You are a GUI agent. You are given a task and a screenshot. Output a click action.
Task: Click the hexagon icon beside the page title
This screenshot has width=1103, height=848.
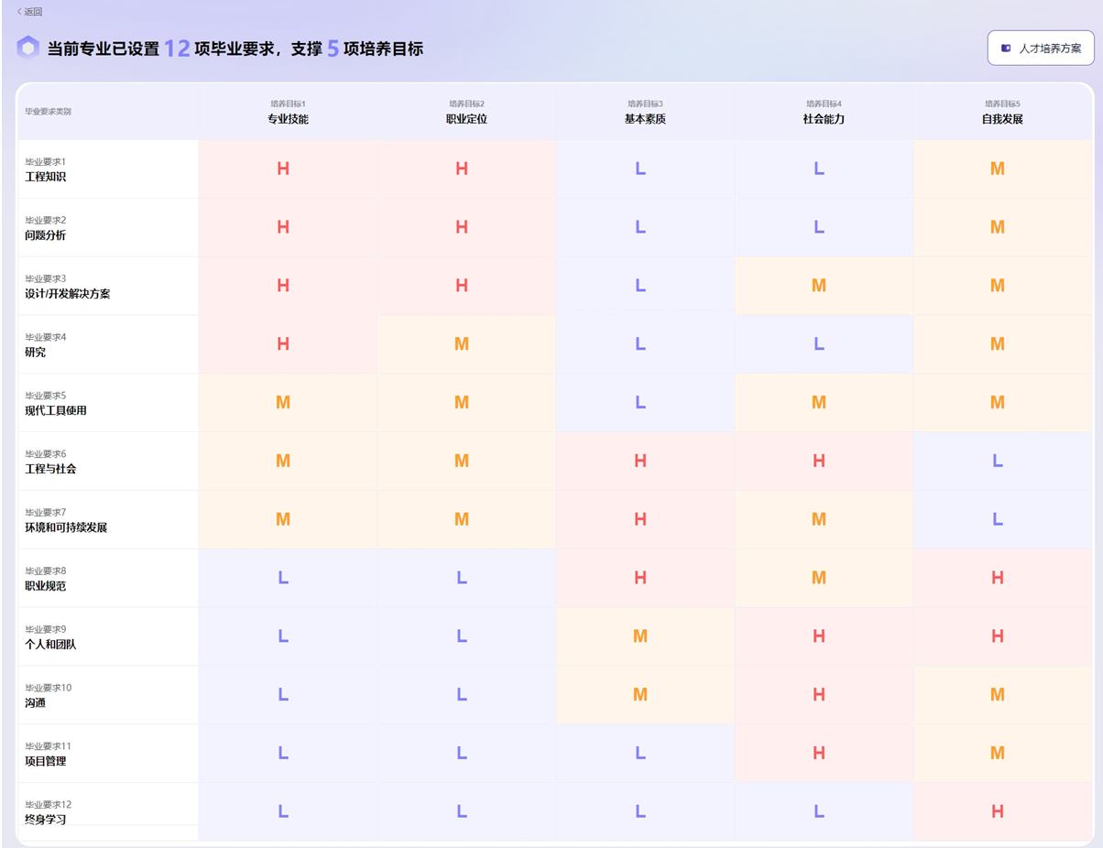pyautogui.click(x=28, y=48)
